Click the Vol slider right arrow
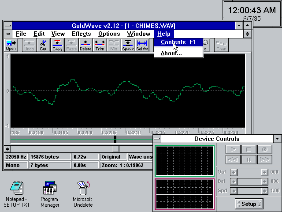The width and height of the screenshot is (282, 212). 264,173
